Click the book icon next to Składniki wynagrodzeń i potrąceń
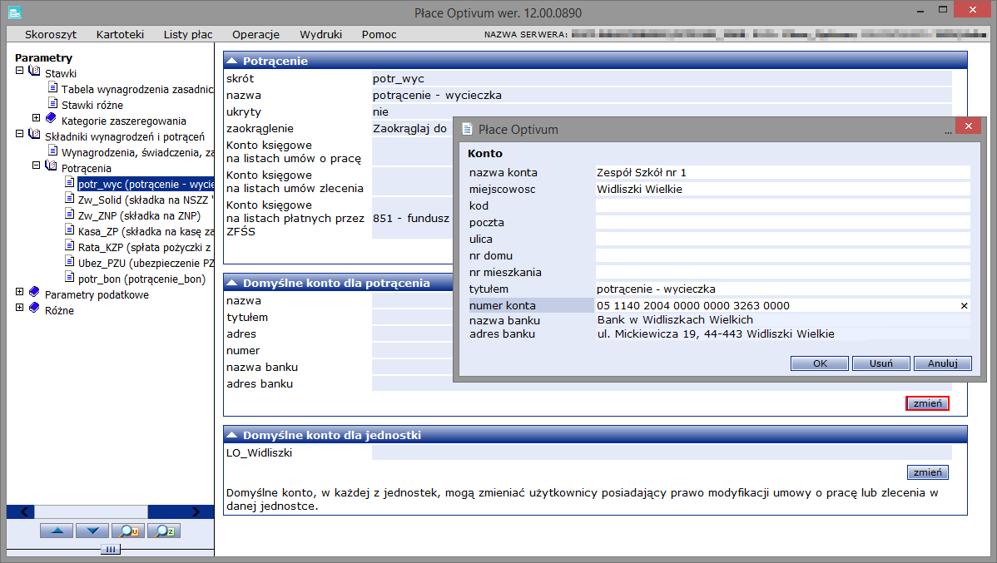 pyautogui.click(x=35, y=134)
